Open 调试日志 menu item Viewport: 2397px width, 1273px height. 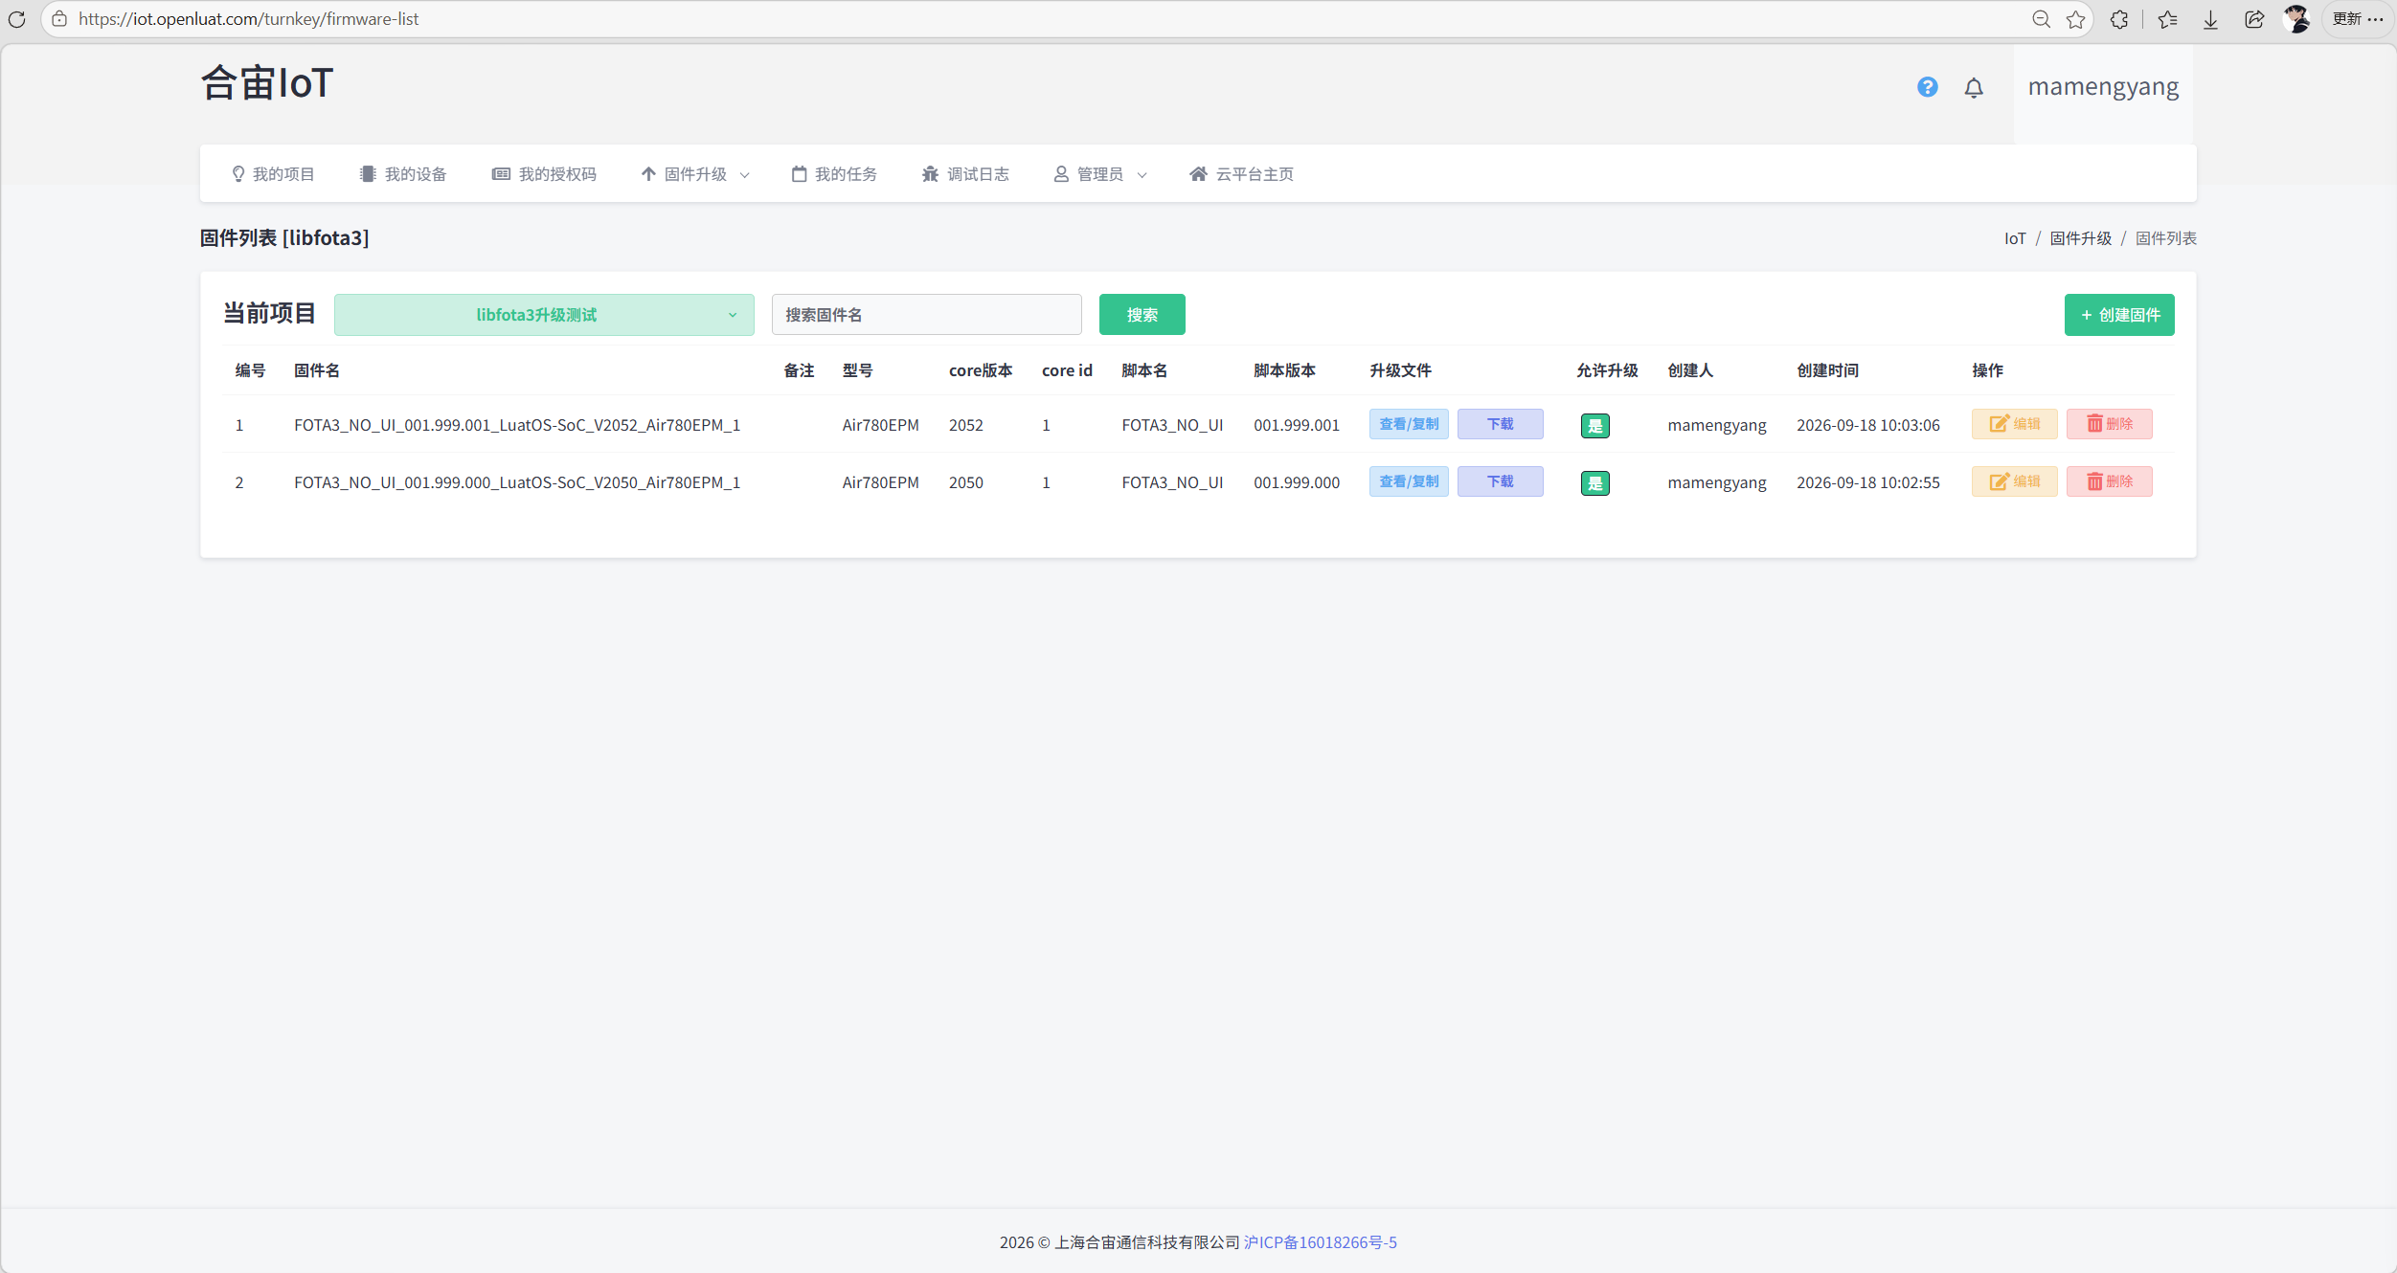pos(965,174)
